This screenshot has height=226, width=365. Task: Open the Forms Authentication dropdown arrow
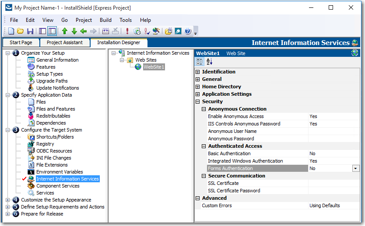pos(355,168)
